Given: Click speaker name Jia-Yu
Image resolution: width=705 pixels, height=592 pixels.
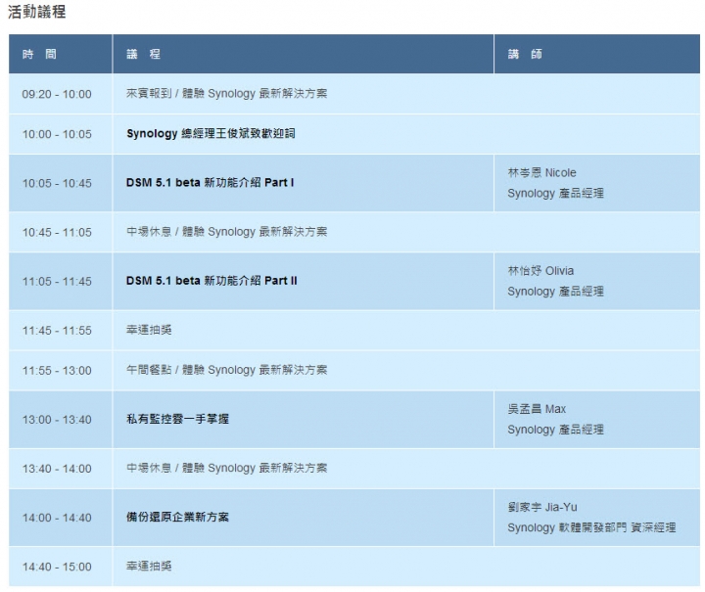Looking at the screenshot, I should coord(542,507).
